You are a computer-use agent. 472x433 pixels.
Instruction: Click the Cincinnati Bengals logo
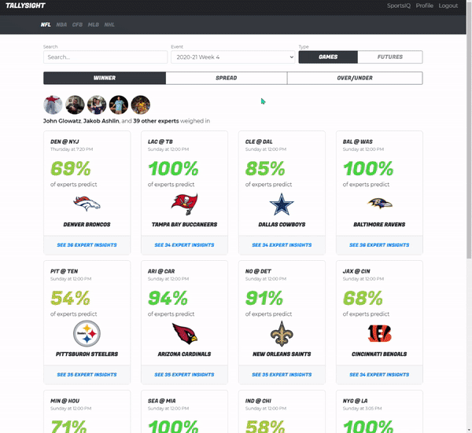coord(379,333)
